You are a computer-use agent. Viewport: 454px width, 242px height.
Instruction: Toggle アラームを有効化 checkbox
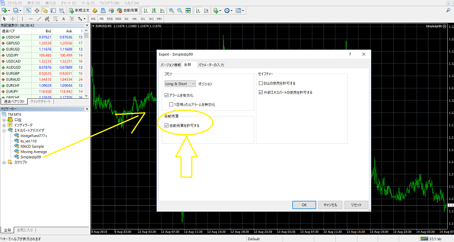tap(166, 95)
